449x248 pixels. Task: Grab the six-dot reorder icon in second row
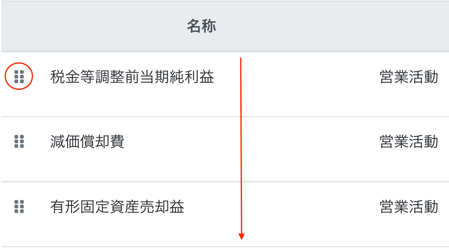(19, 141)
